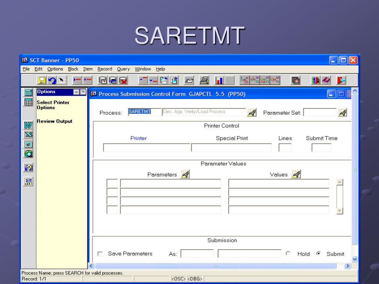Select the Hold radio button
Image resolution: width=379 pixels, height=284 pixels.
(x=288, y=254)
